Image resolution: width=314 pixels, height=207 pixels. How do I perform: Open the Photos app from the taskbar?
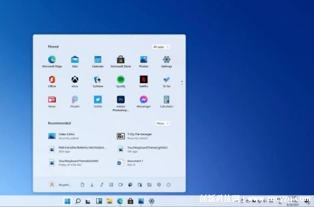tap(141, 201)
